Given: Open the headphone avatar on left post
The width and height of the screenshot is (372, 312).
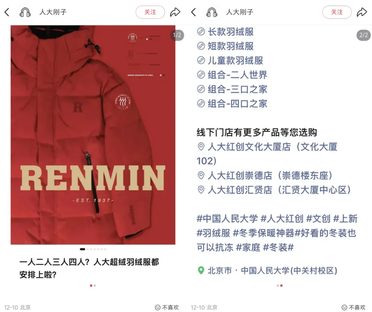Looking at the screenshot, I should pyautogui.click(x=25, y=12).
